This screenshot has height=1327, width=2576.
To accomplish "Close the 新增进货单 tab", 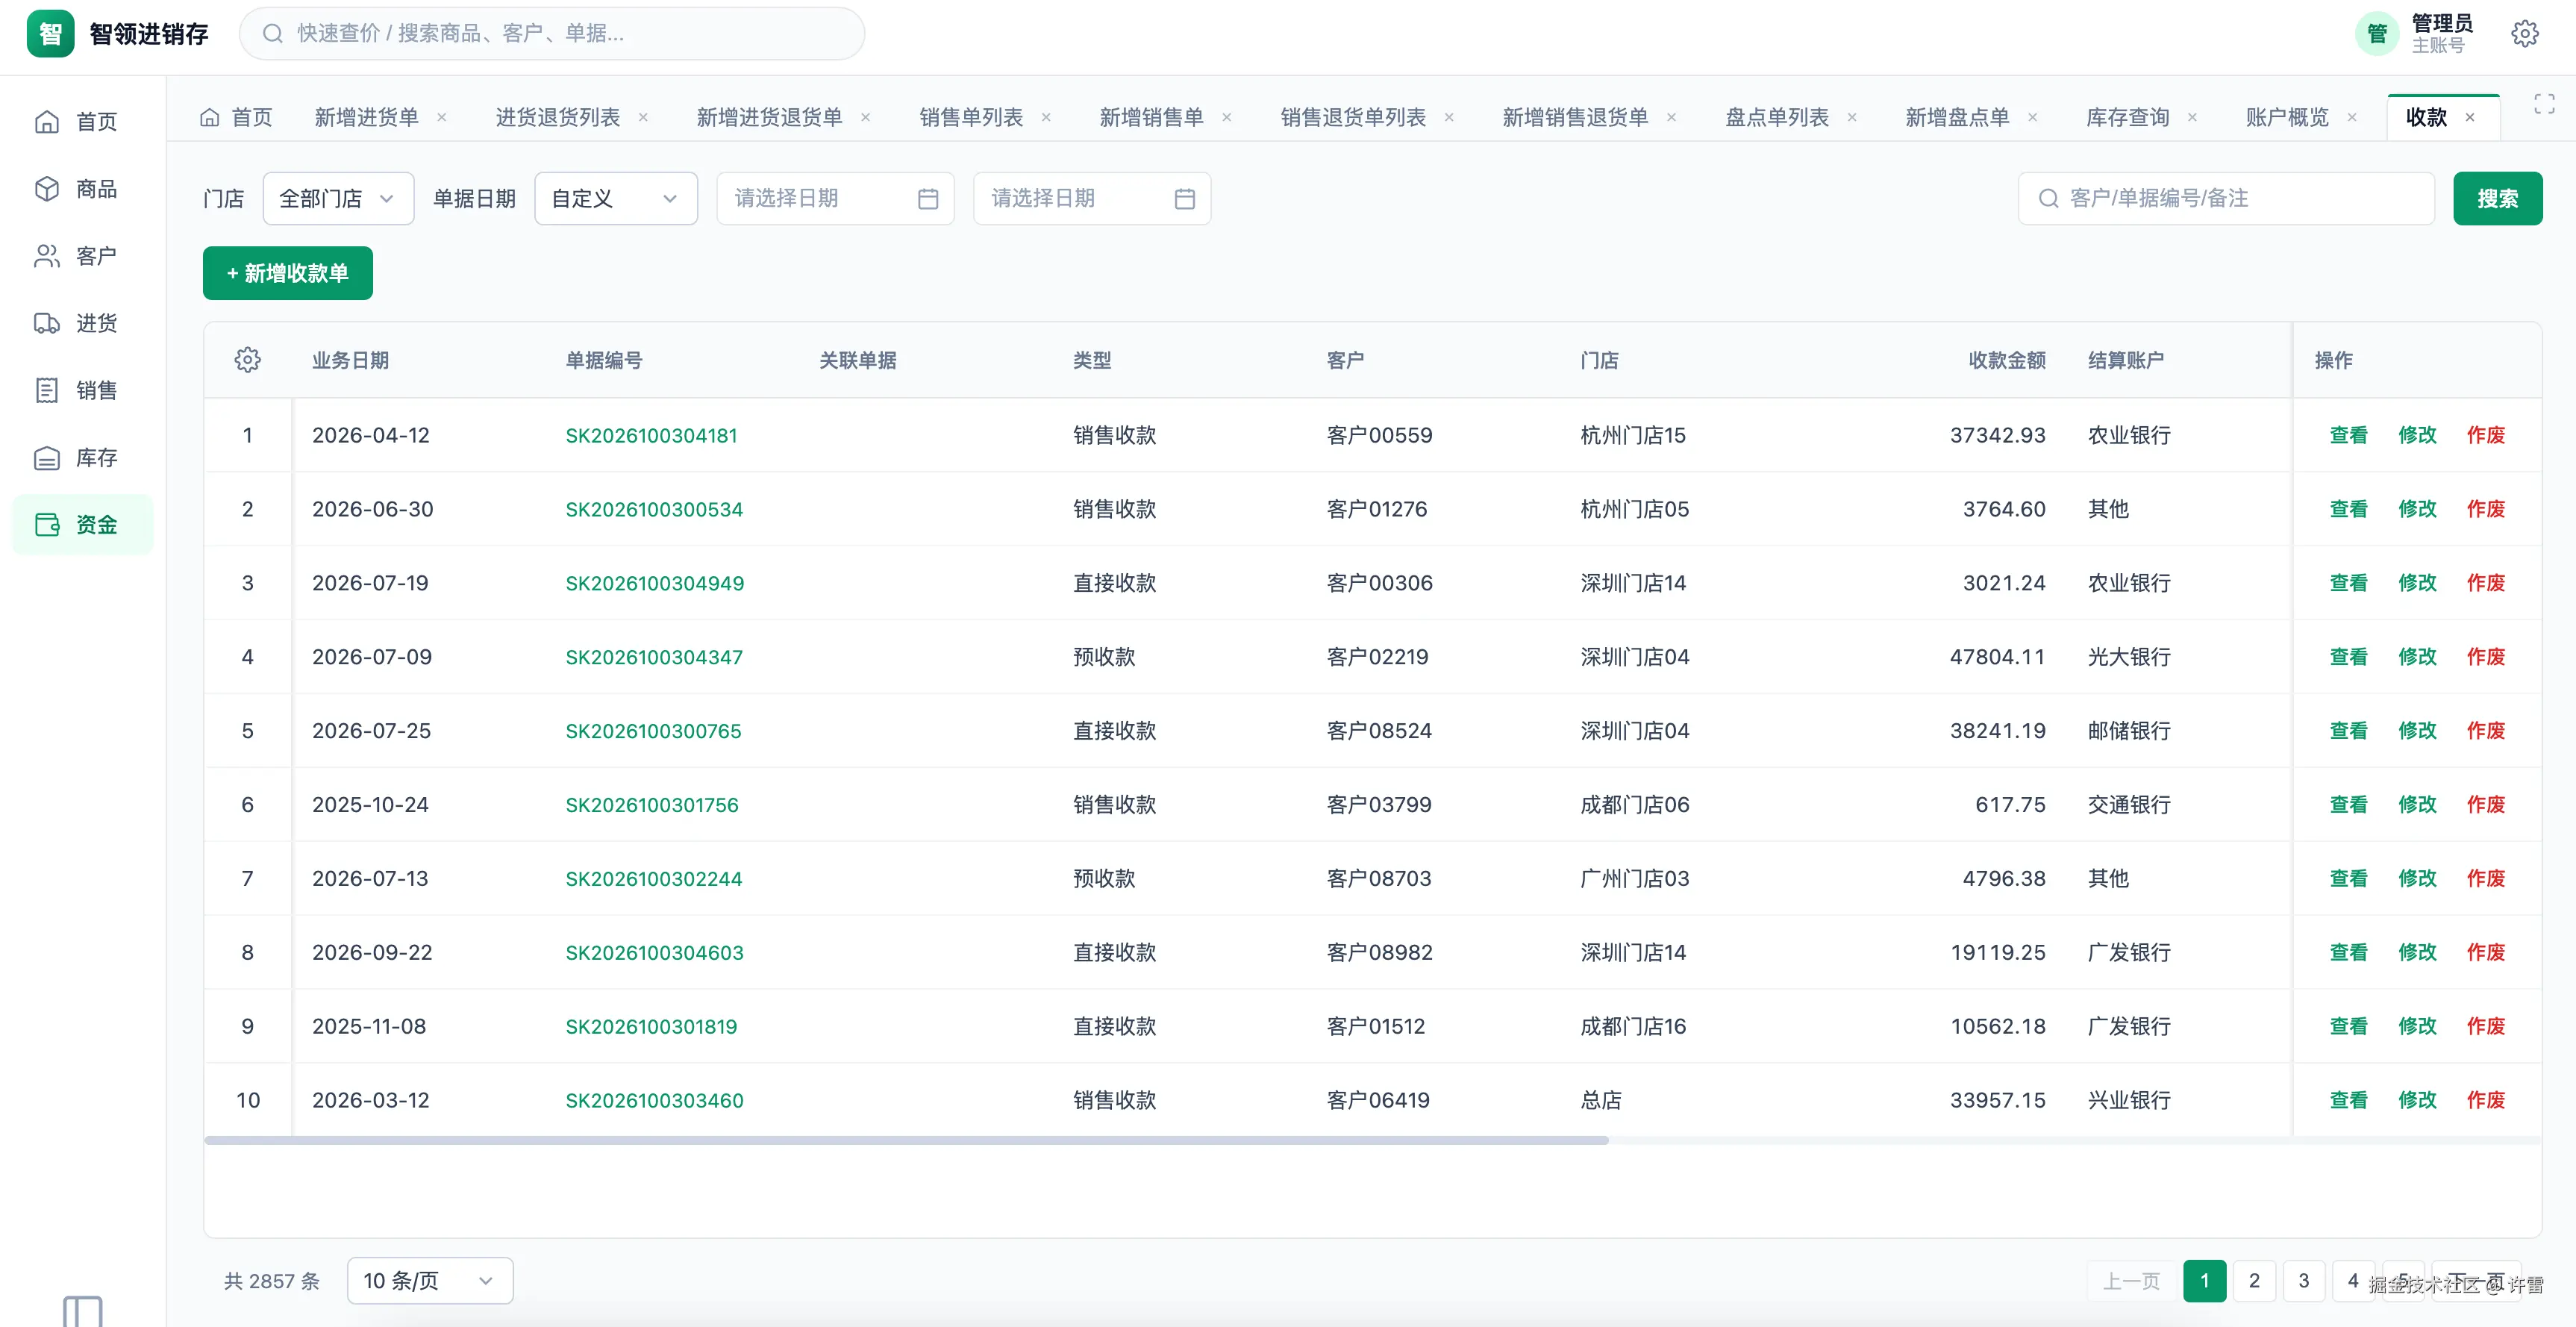I will pyautogui.click(x=442, y=118).
